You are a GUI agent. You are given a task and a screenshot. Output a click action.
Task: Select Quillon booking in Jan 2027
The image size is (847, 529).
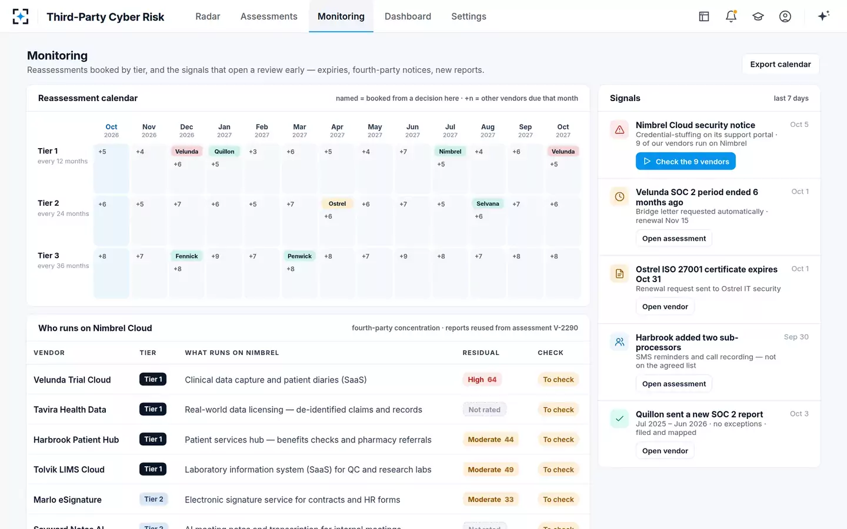(224, 152)
